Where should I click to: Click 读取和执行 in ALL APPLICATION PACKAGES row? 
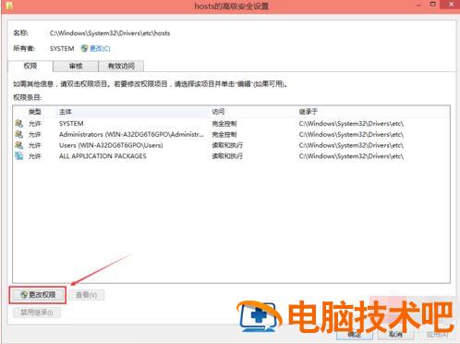pos(227,156)
